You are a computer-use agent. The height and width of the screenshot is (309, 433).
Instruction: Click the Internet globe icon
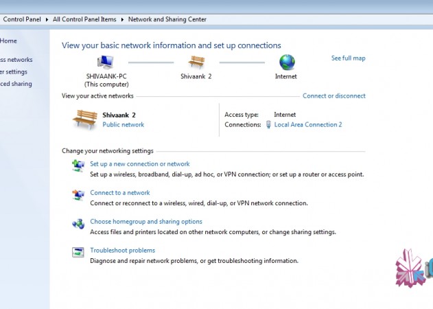click(x=286, y=62)
